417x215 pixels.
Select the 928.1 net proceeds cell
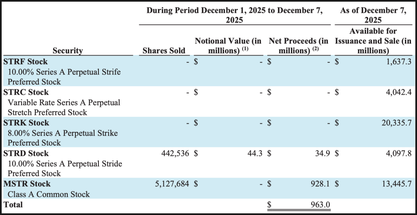click(320, 184)
